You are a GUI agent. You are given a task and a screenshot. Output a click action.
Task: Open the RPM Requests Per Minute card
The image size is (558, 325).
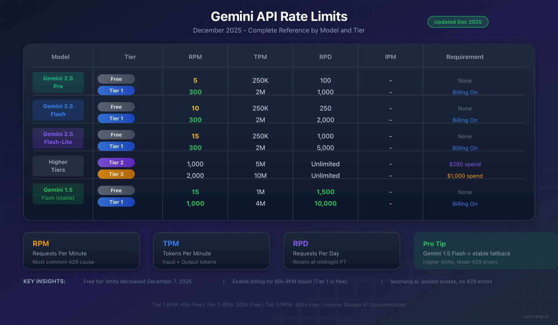(81, 251)
